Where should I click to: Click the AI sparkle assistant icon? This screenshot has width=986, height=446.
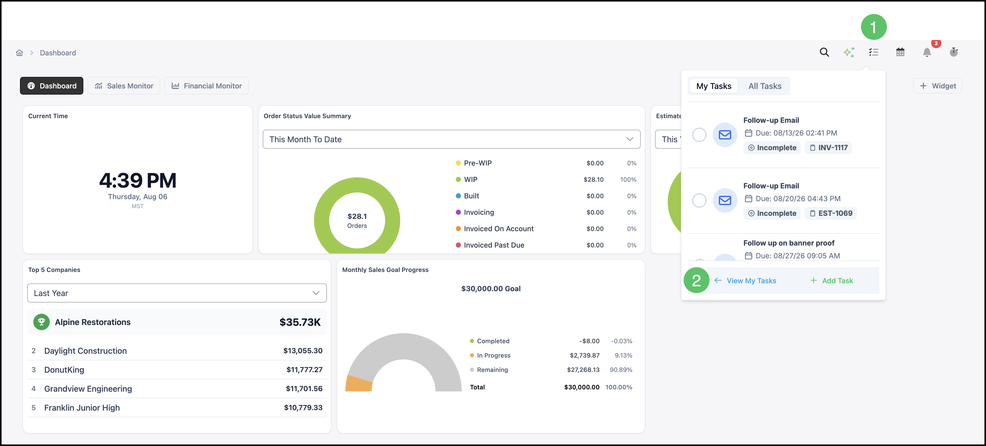849,52
